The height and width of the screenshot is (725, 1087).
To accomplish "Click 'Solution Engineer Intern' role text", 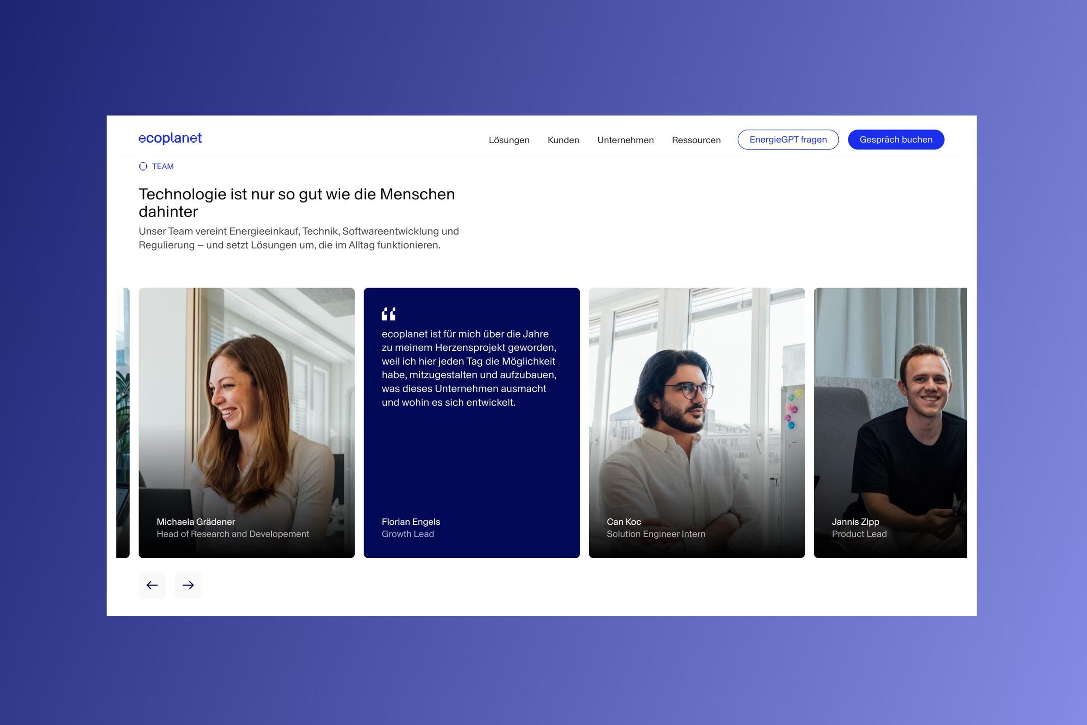I will [x=656, y=534].
